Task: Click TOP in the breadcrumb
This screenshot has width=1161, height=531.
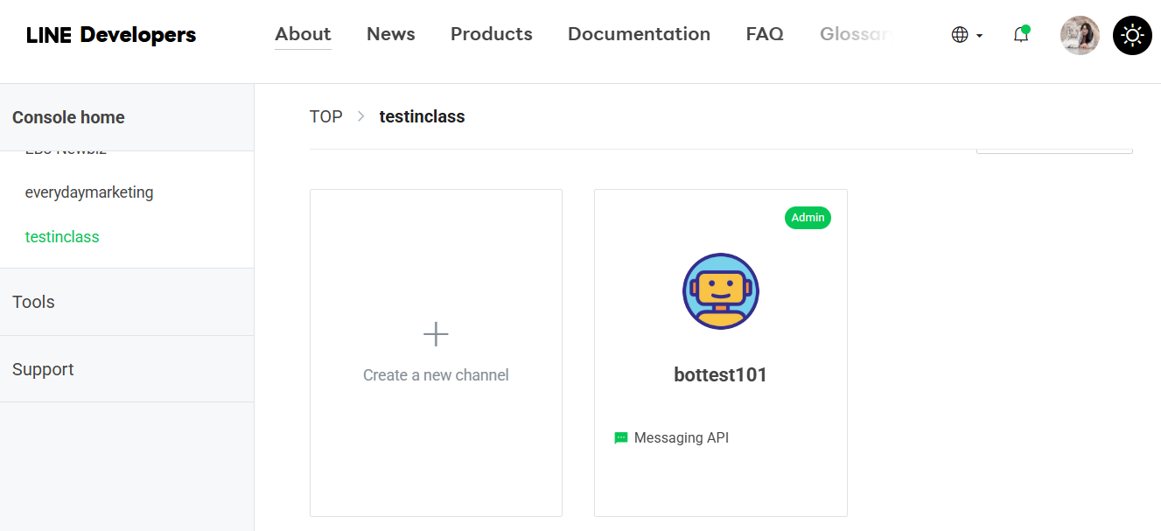Action: pyautogui.click(x=326, y=116)
